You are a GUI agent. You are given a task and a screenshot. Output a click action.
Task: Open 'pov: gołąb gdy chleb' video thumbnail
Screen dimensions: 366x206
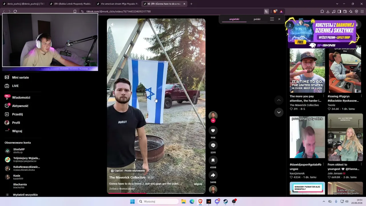tap(307, 137)
